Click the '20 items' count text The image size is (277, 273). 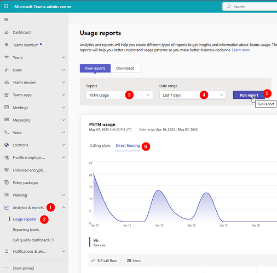tap(134, 260)
